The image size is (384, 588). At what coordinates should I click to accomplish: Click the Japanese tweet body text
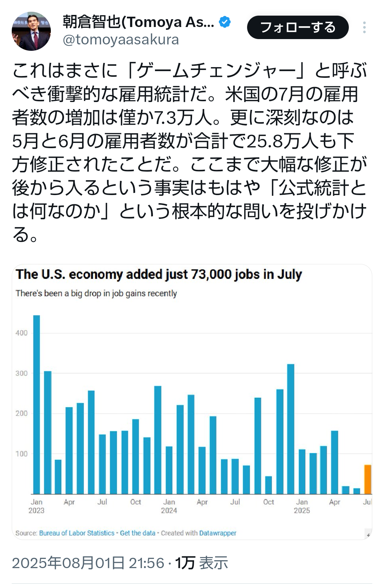point(189,152)
